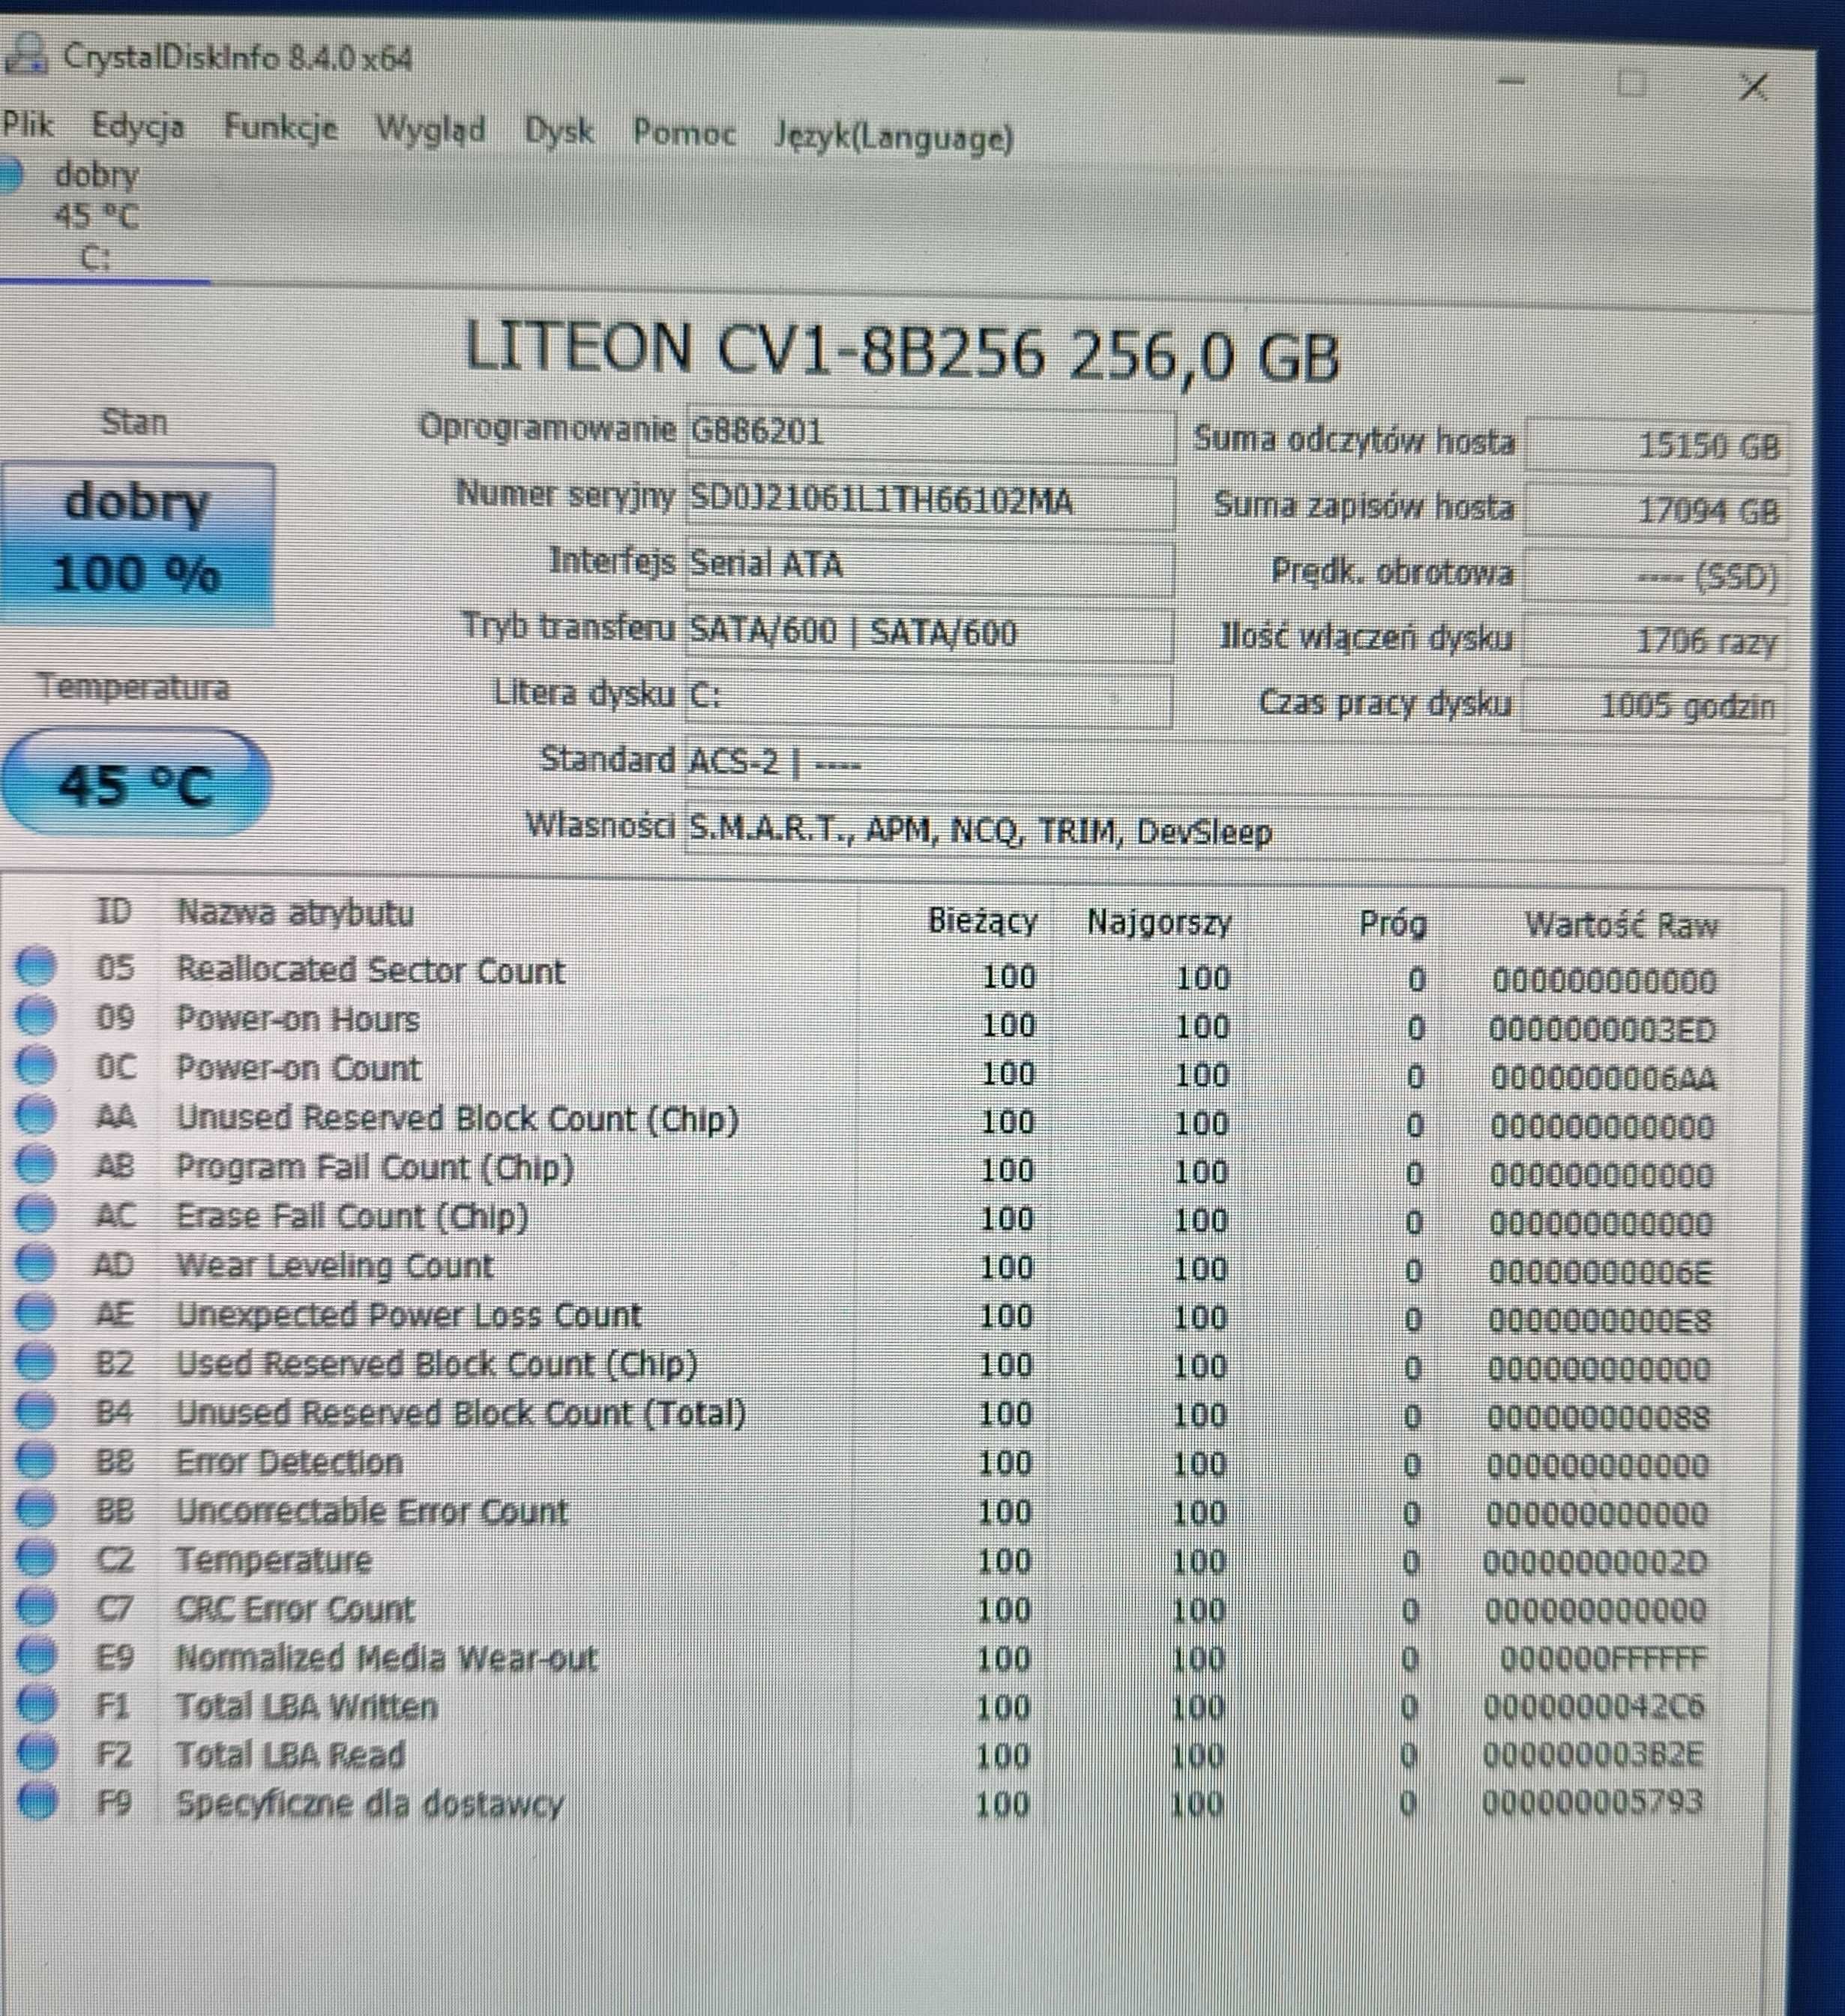This screenshot has width=1845, height=2016.
Task: Click the Ilość włączeń dysku value 1706 razy
Action: [x=1656, y=641]
